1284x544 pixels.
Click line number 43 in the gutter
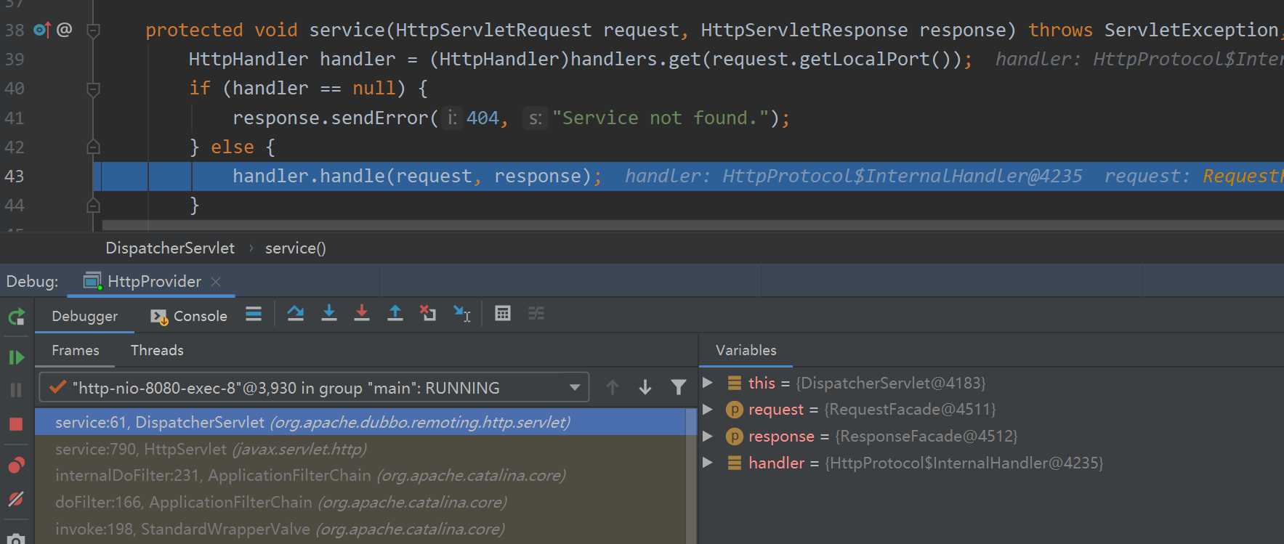pos(15,176)
